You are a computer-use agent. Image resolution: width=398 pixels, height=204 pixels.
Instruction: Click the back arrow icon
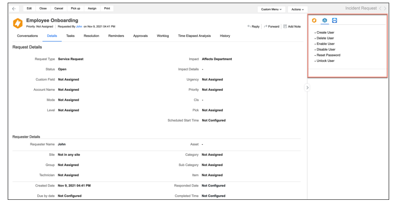click(14, 8)
